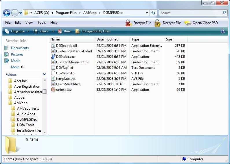Open the Music favorite link

pyautogui.click(x=16, y=60)
